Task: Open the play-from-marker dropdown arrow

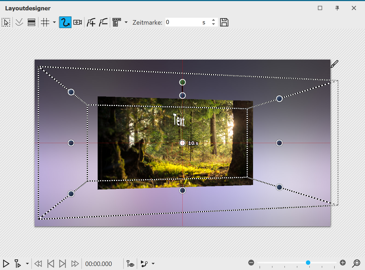Action: tap(27, 264)
